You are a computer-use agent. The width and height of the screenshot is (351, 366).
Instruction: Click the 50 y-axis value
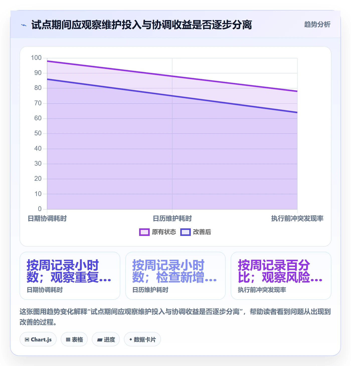pyautogui.click(x=38, y=133)
